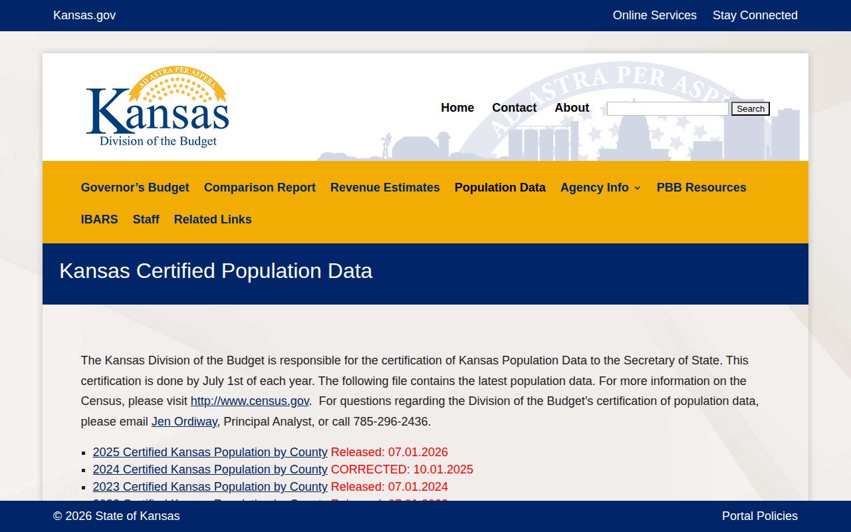
Task: Open the Stay Connected link
Action: [x=755, y=15]
